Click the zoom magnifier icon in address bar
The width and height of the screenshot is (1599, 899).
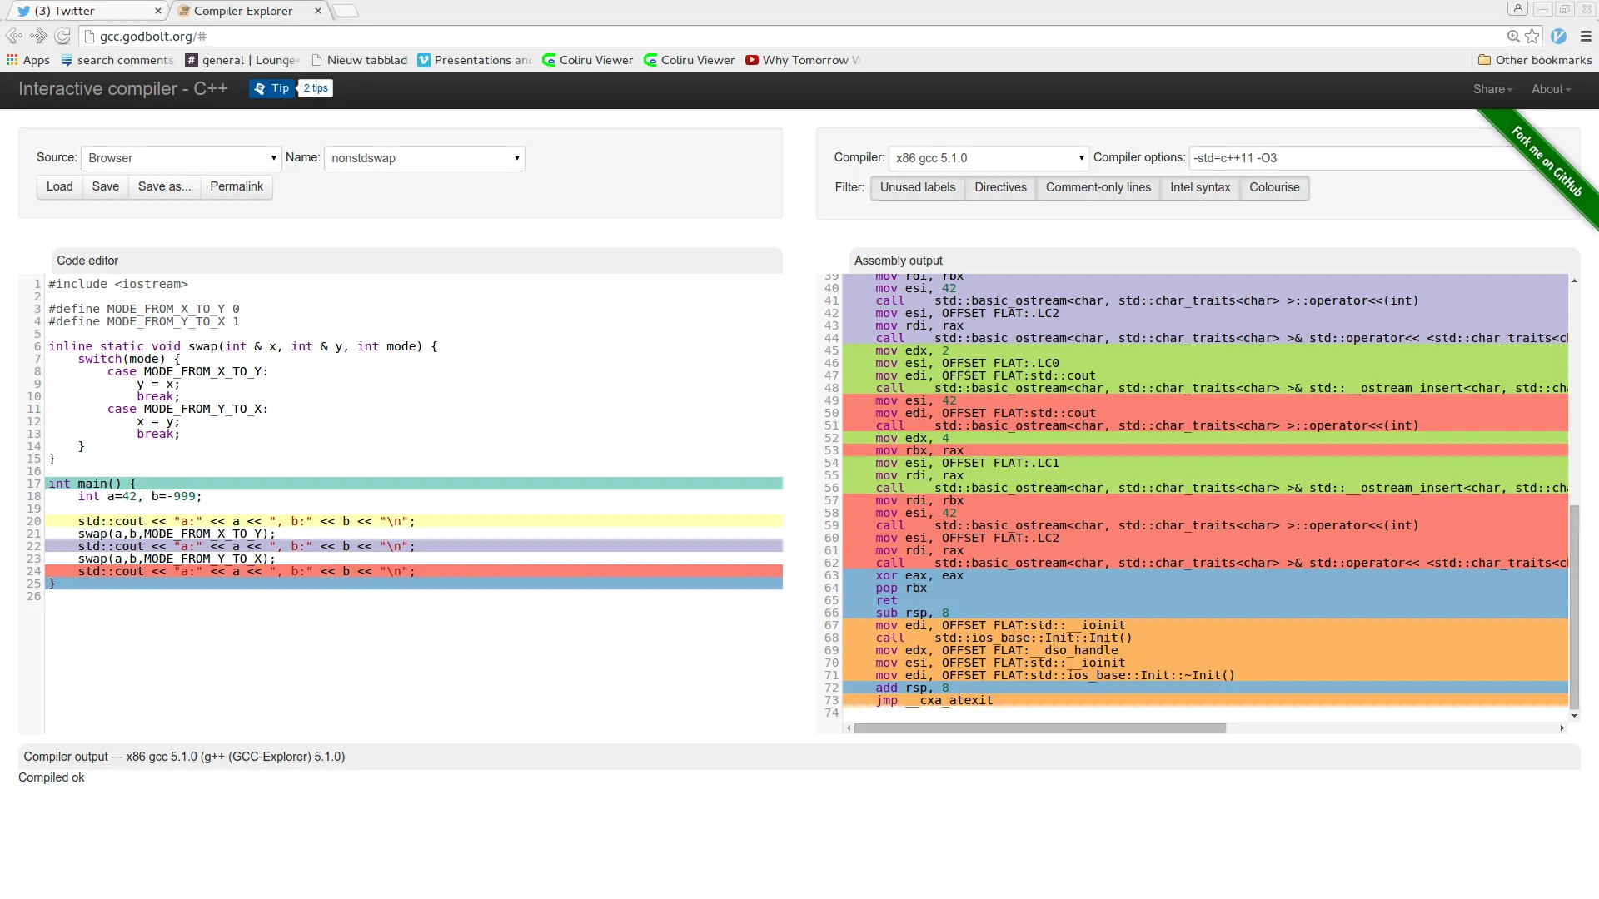click(1513, 36)
